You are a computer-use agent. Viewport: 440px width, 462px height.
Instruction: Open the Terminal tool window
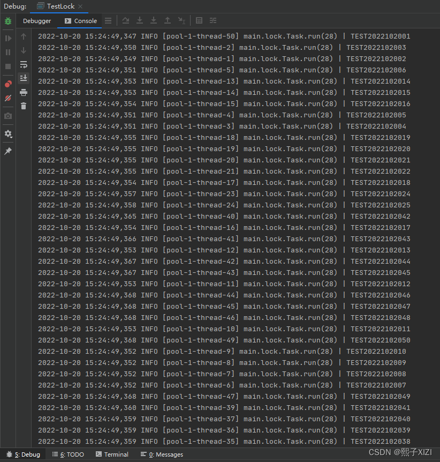(112, 454)
